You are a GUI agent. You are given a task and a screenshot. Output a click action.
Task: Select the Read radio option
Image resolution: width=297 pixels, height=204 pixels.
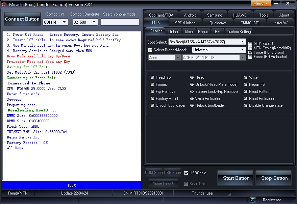(192, 77)
